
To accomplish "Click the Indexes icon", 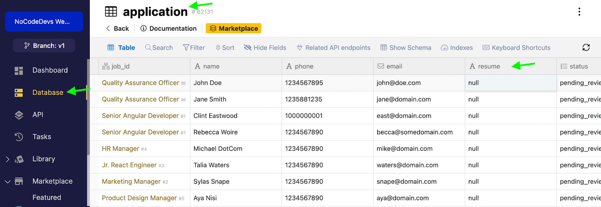I will pos(444,48).
